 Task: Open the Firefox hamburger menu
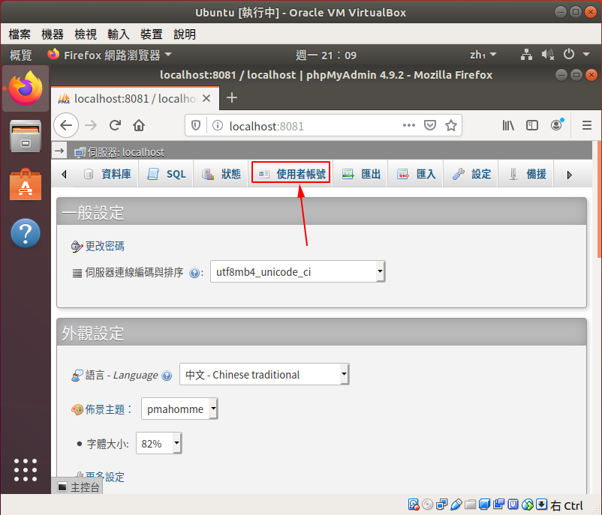click(587, 125)
